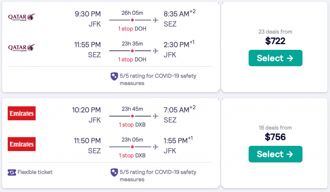Select the $722 Qatar Airways deal
The height and width of the screenshot is (192, 330).
pyautogui.click(x=275, y=58)
